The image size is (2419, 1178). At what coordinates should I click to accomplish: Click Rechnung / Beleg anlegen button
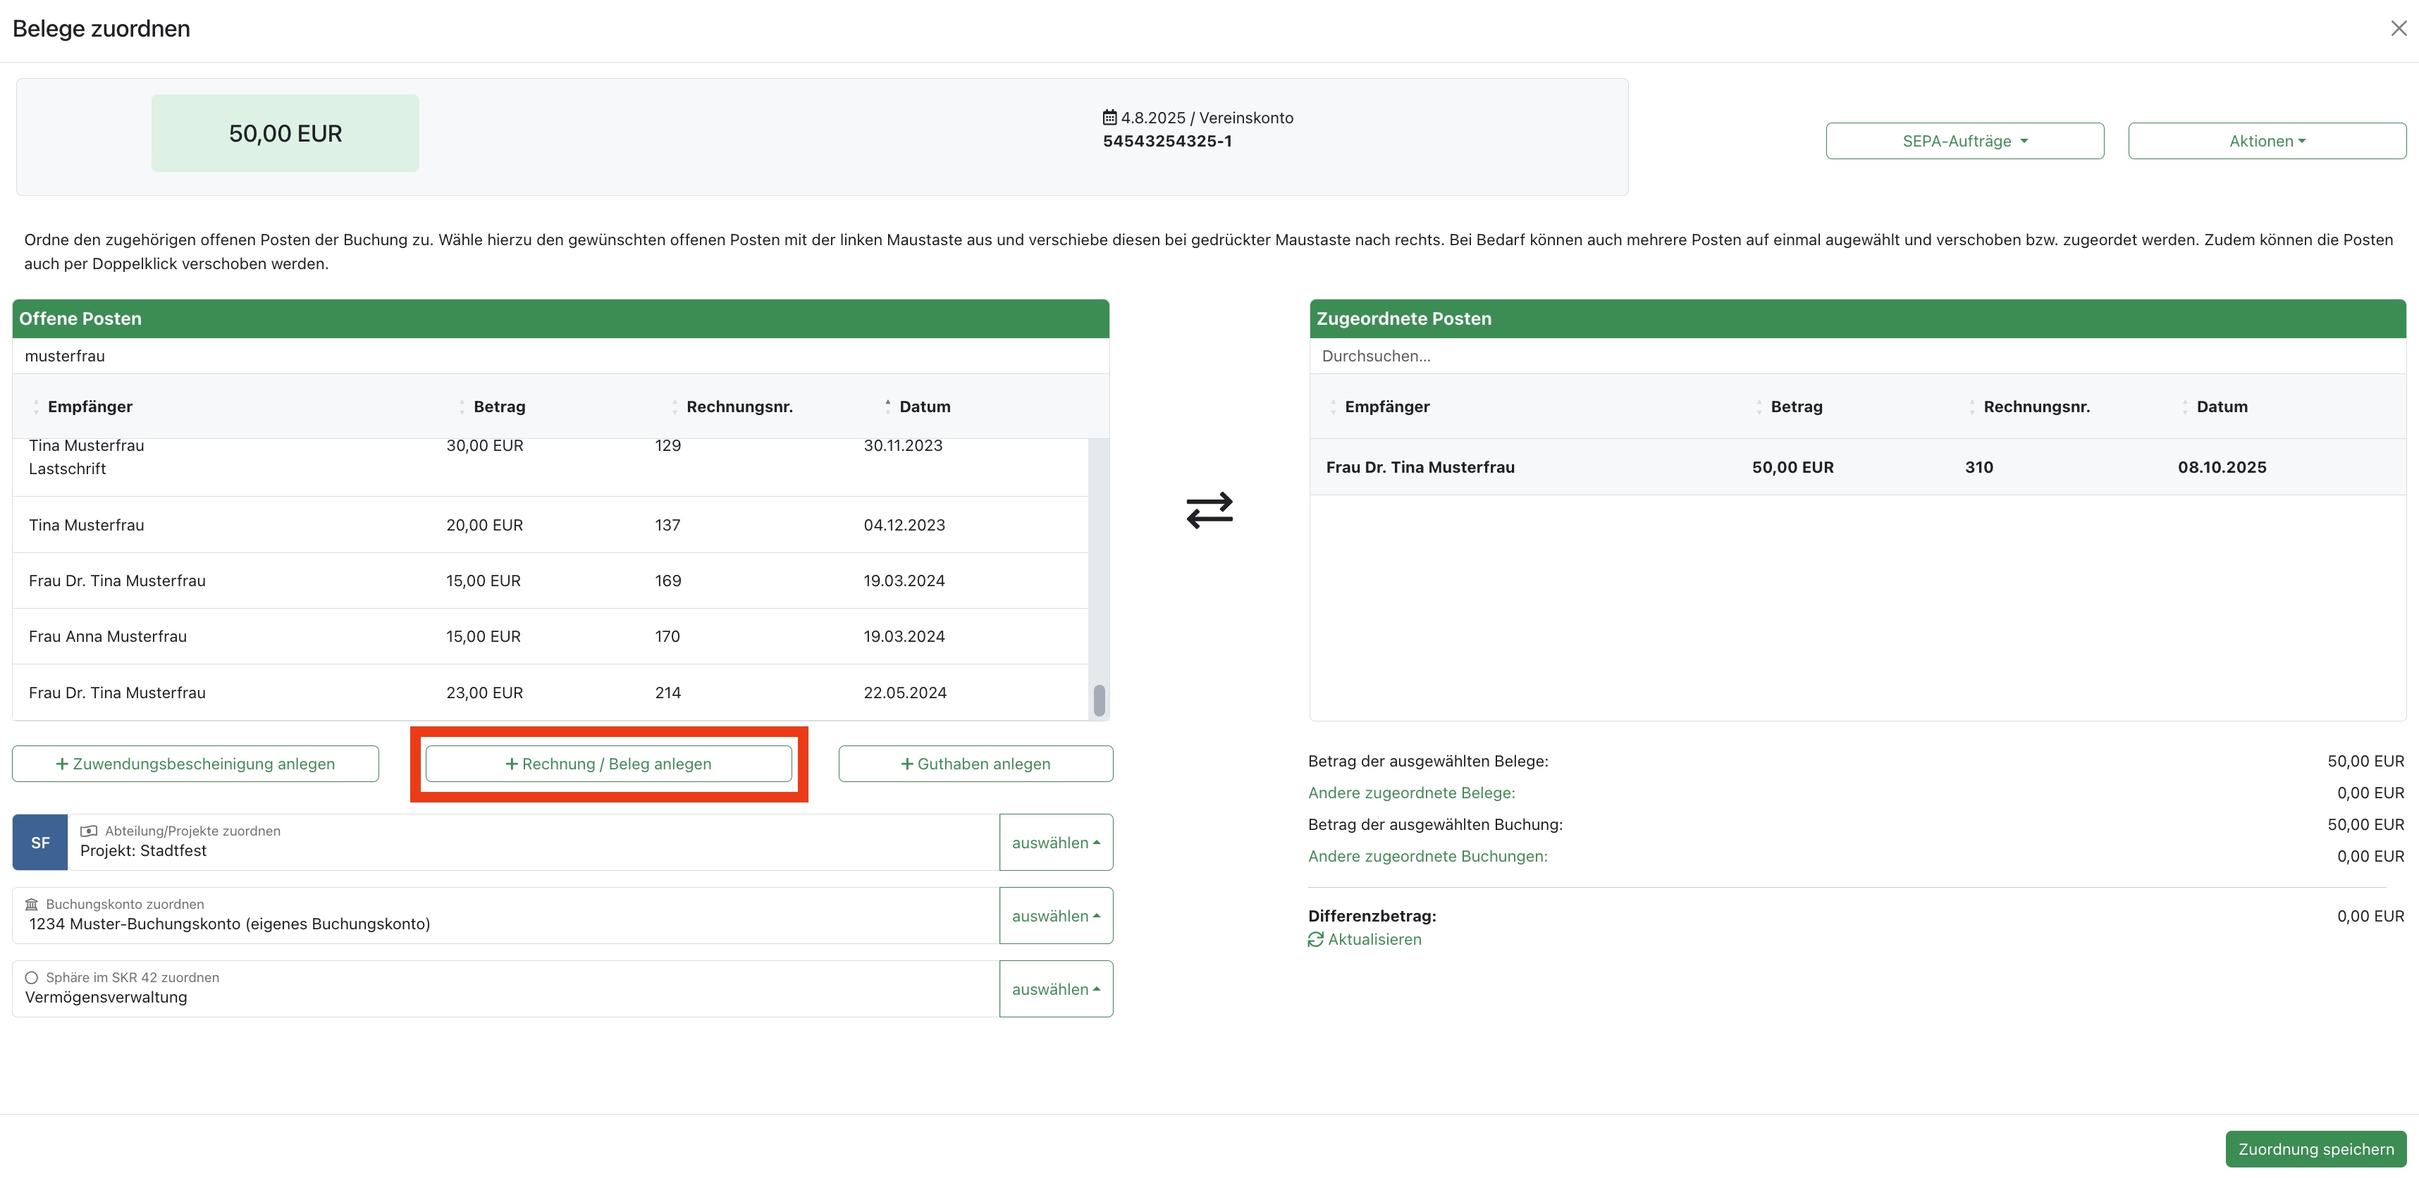pyautogui.click(x=608, y=763)
